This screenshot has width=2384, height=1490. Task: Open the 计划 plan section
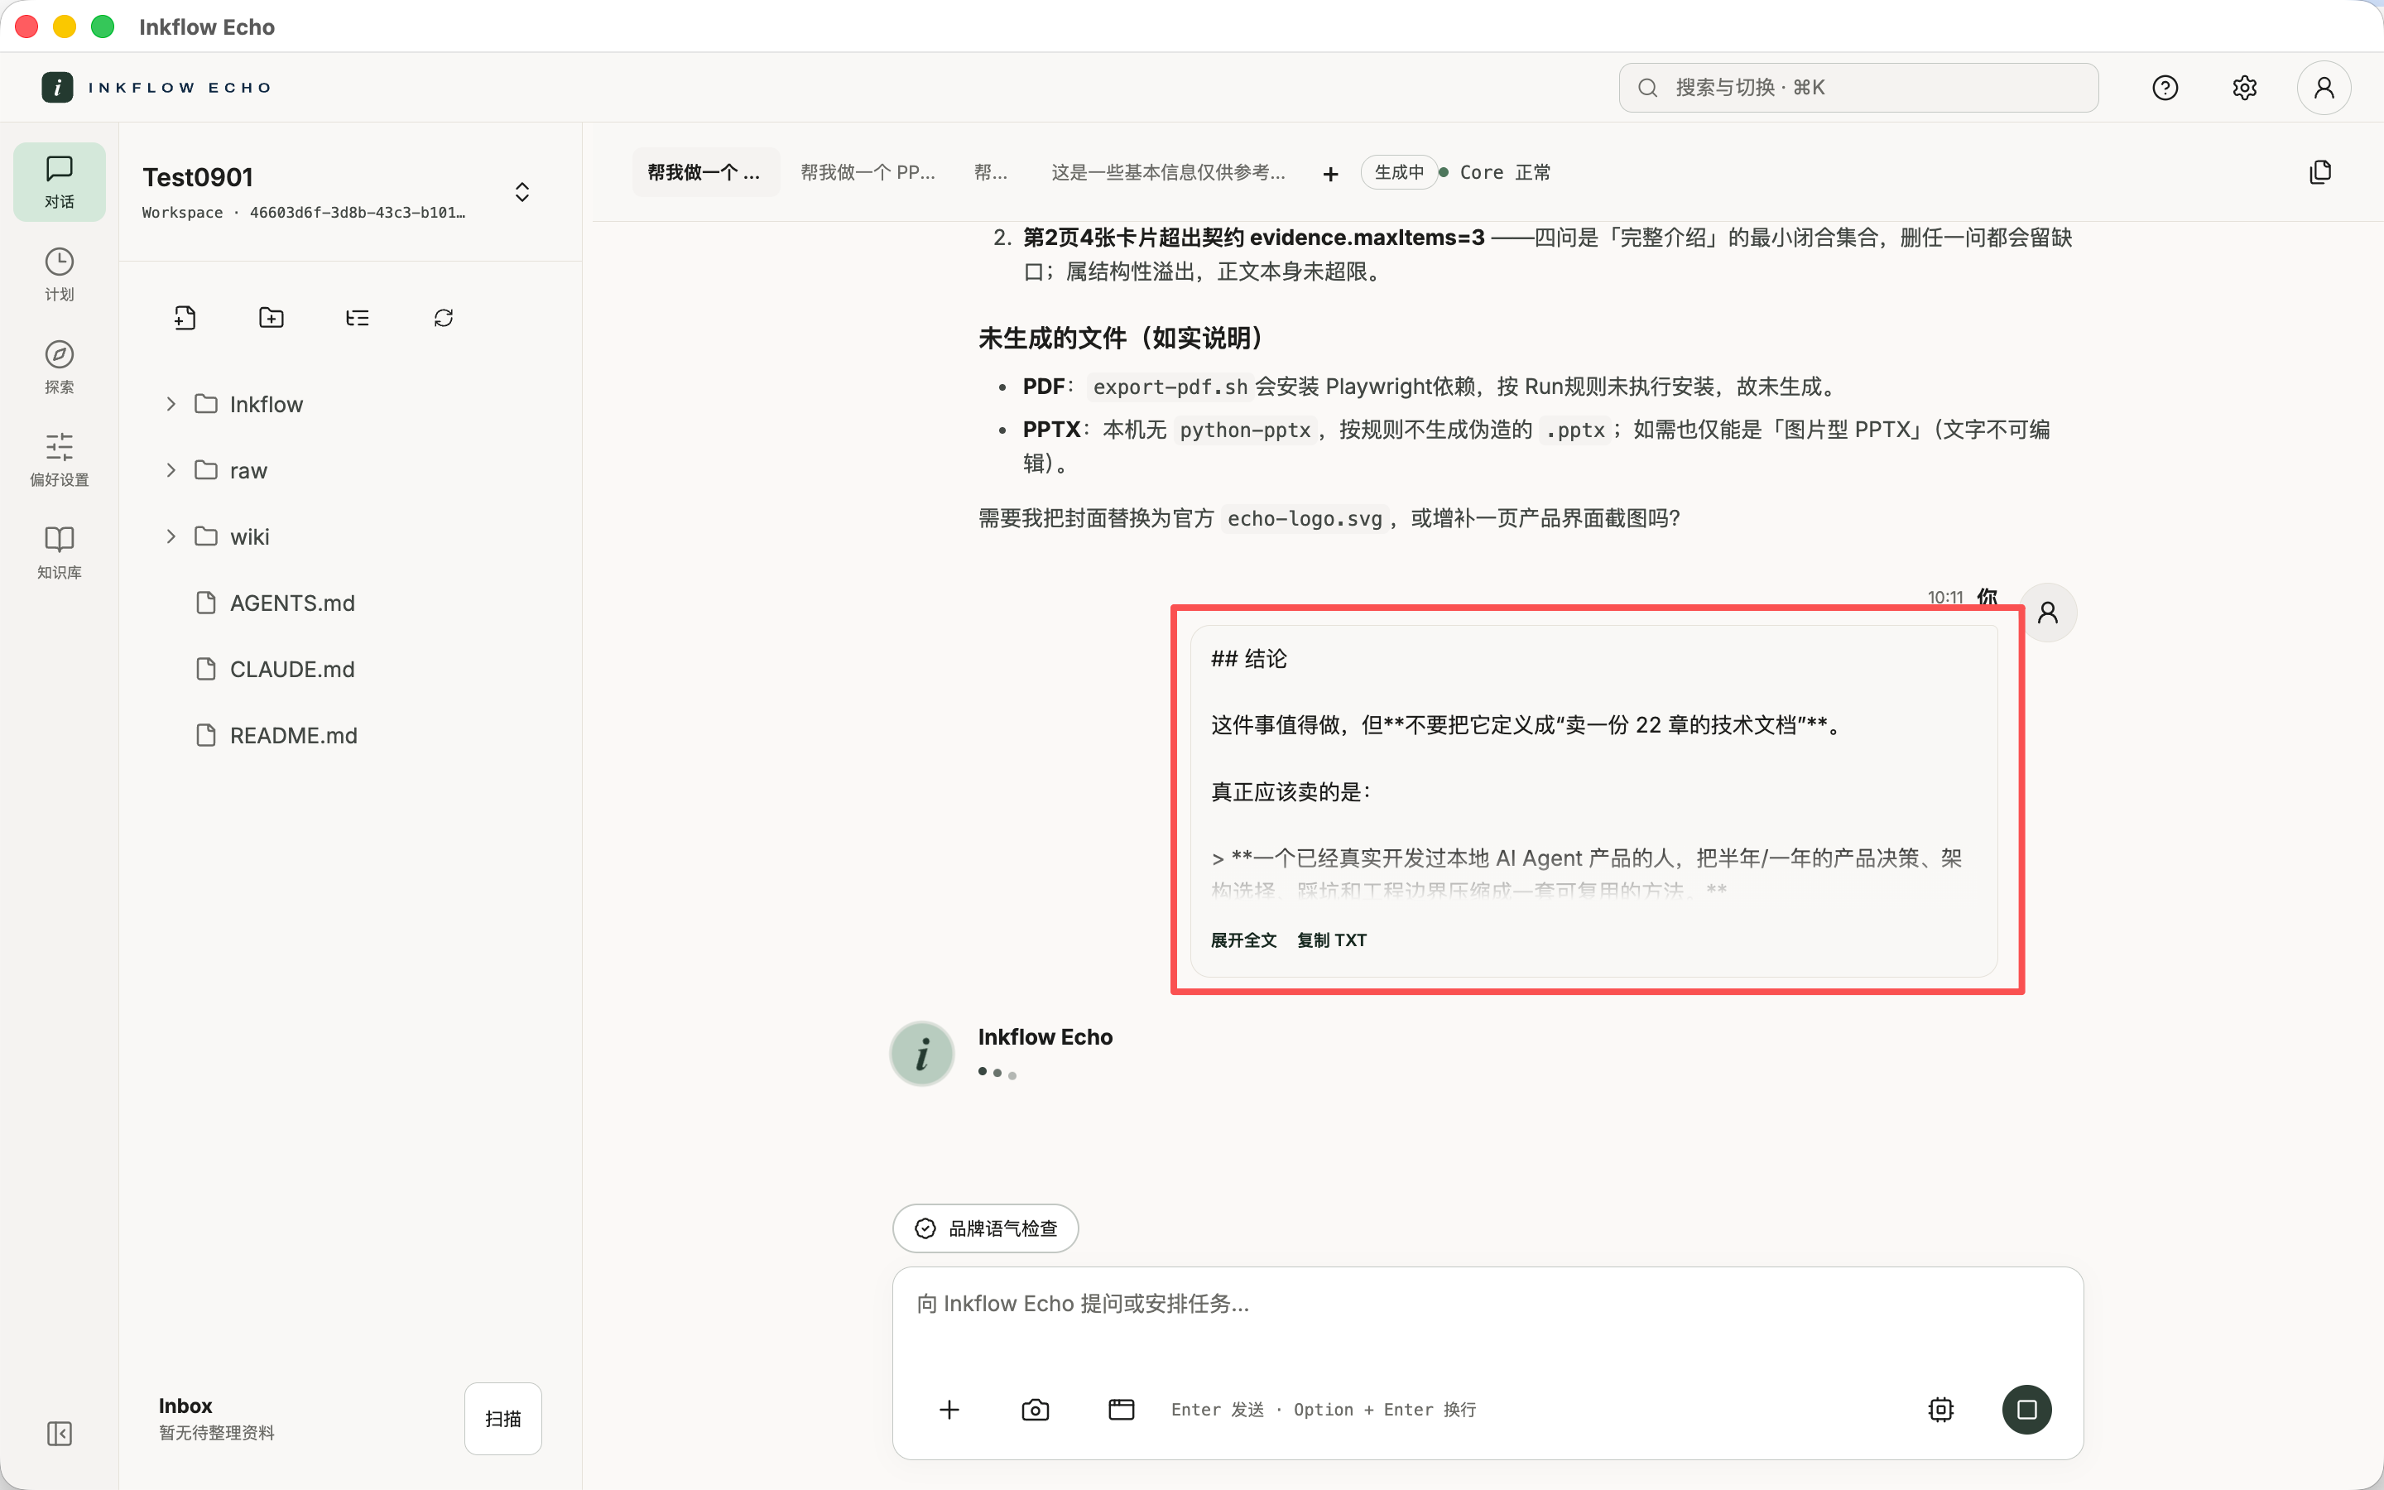point(59,274)
